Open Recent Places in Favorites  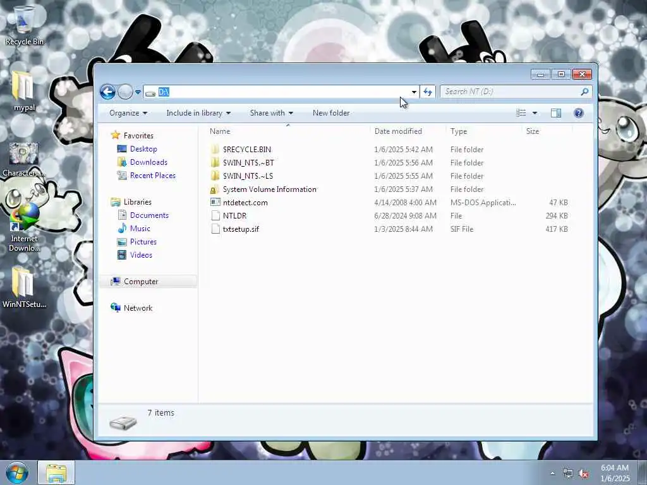pyautogui.click(x=153, y=176)
